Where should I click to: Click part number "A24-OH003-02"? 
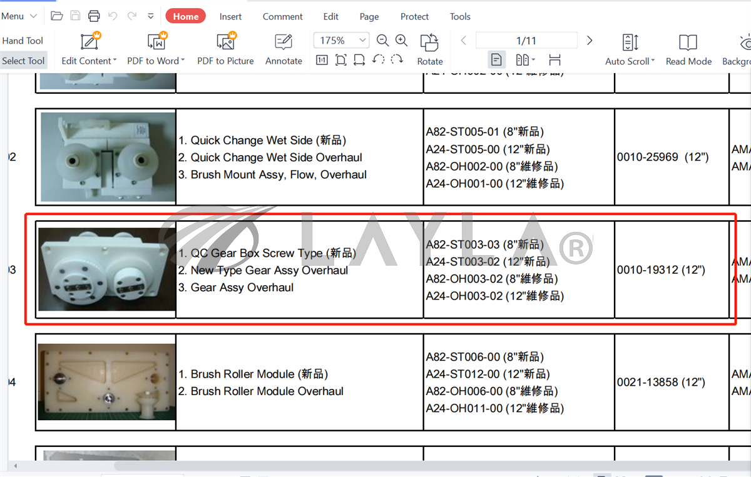[x=464, y=296]
